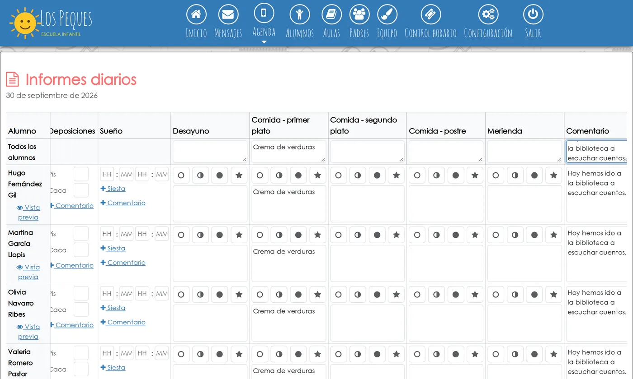
Task: Open Vista previa for Hugo Fernández Gil
Action: pyautogui.click(x=28, y=212)
